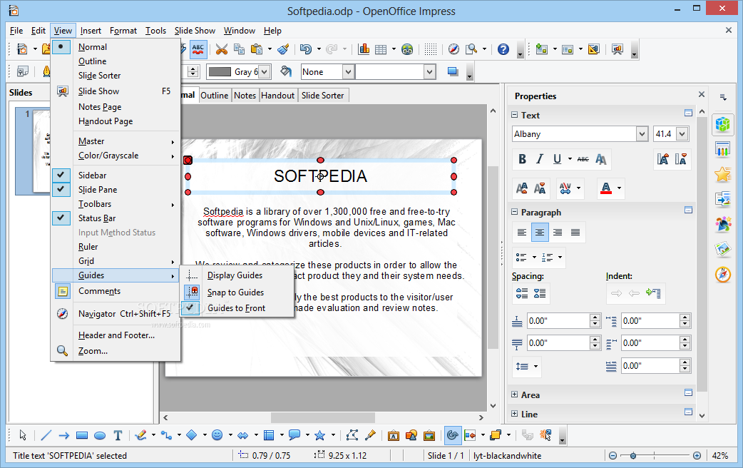Select the Line drawing tool
This screenshot has width=743, height=468.
click(x=46, y=435)
